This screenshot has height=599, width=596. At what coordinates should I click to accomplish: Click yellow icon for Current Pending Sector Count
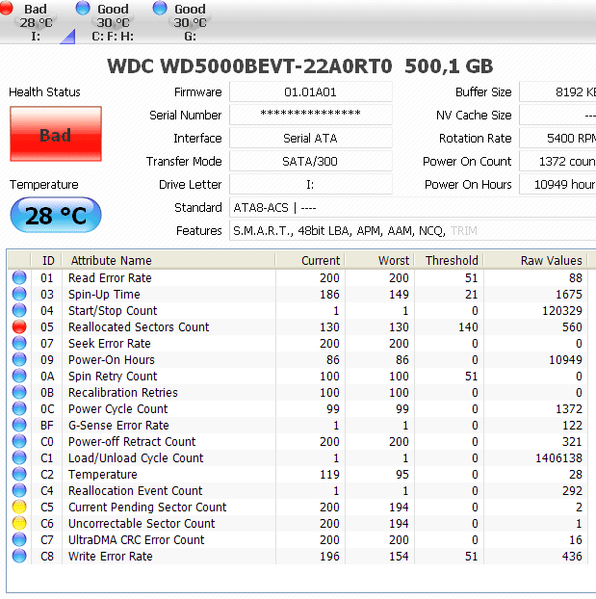coord(19,507)
